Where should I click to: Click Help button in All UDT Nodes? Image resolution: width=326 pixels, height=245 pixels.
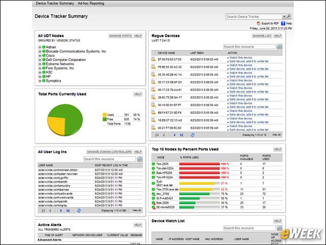click(x=138, y=36)
